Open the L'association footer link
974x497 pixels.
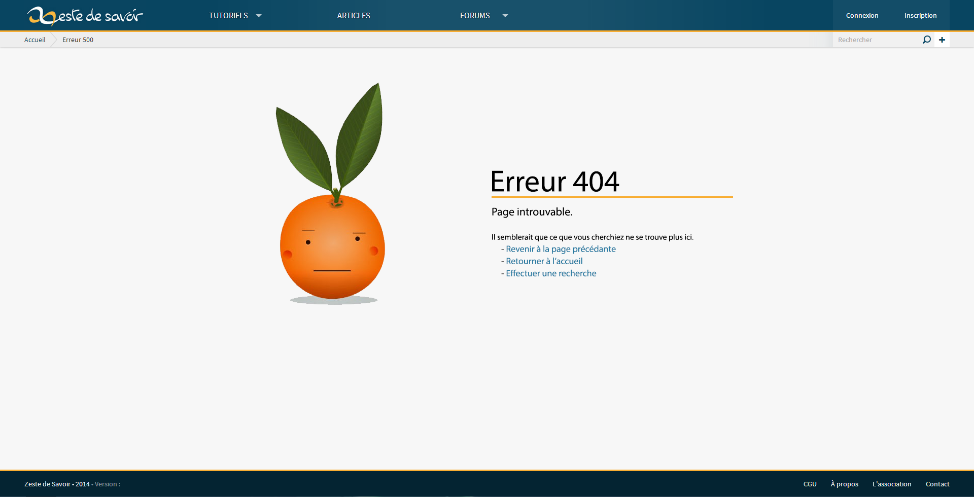[x=891, y=484]
